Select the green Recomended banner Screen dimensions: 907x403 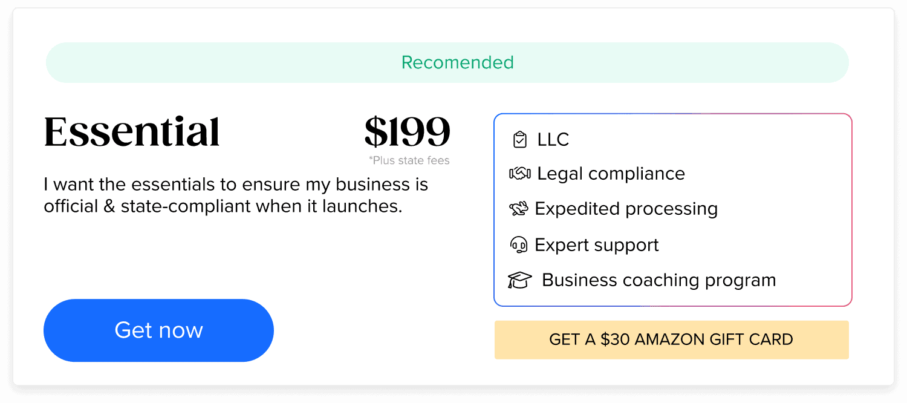(x=447, y=62)
